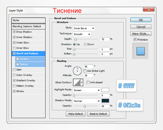Enable the Contour sub-option checkbox

tap(17, 59)
